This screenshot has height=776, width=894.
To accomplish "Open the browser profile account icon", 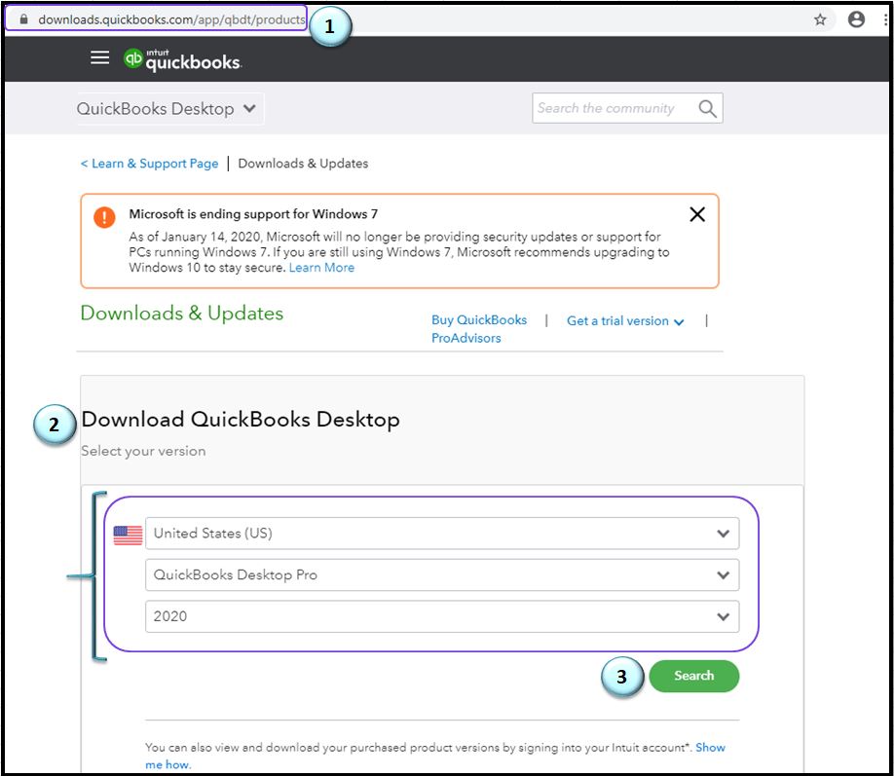I will (x=856, y=19).
